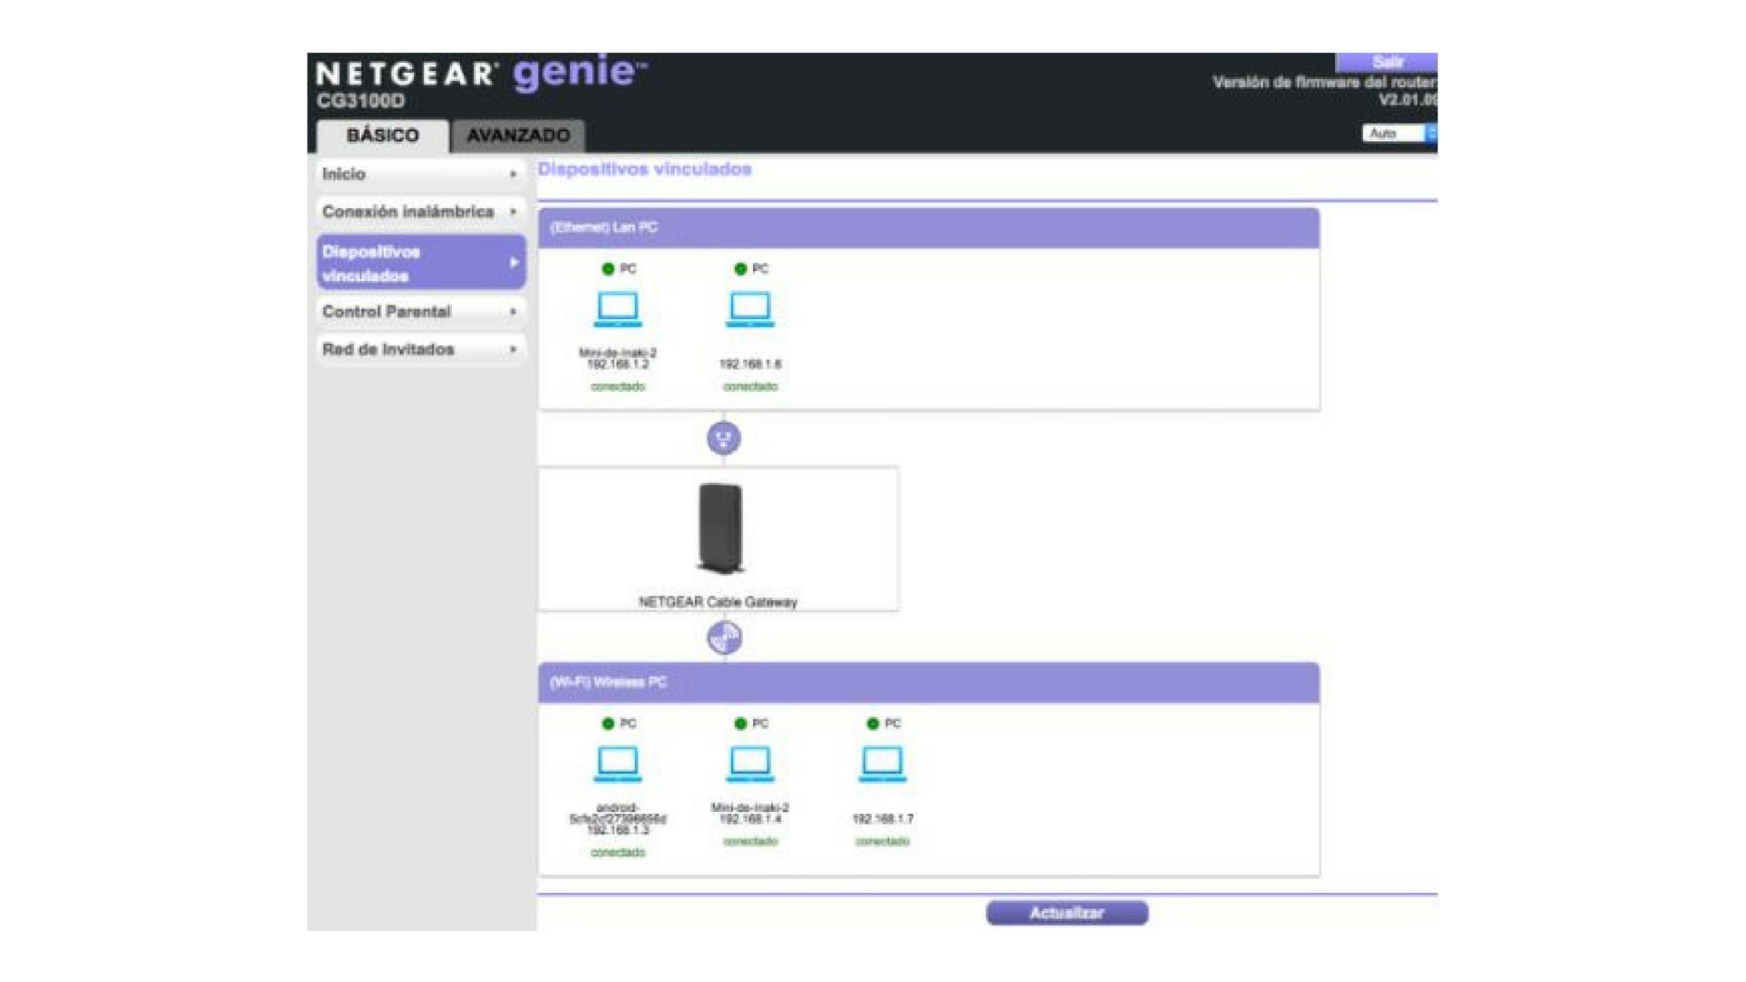The image size is (1746, 982).
Task: Click the Wi-Fi signal circle icon
Action: coord(724,637)
